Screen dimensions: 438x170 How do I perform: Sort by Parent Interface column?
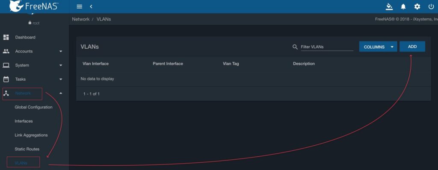[168, 64]
